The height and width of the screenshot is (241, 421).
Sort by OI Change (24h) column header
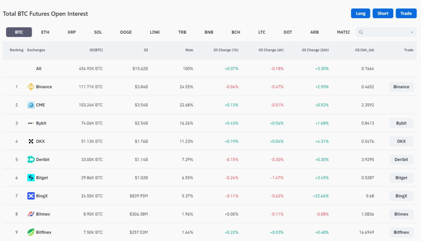(316, 50)
